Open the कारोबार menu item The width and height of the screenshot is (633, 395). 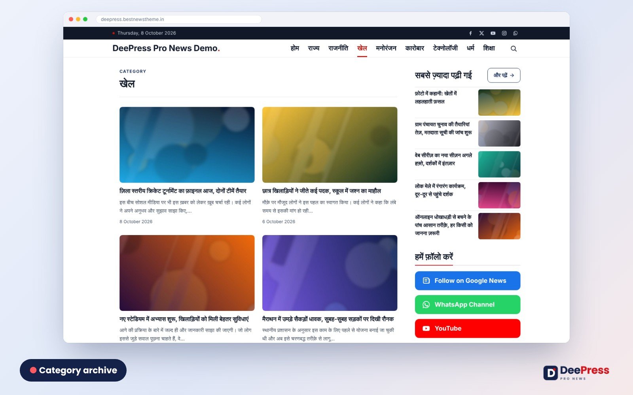coord(415,48)
